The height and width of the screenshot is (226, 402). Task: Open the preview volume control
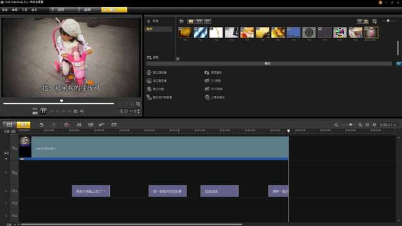[x=82, y=111]
